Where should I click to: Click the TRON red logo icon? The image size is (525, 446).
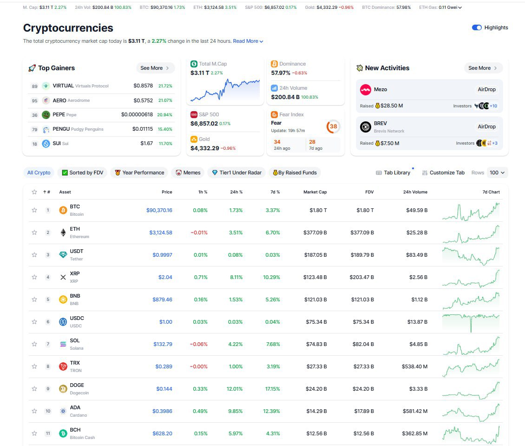point(63,366)
